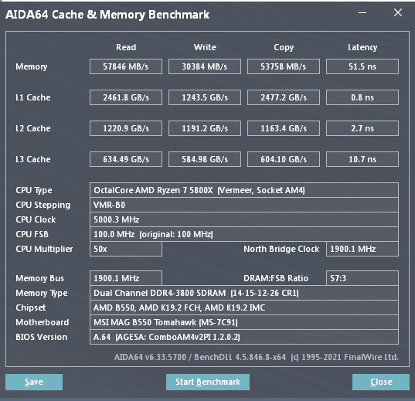415x401 pixels.
Task: Click the Latency column header
Action: coord(362,47)
